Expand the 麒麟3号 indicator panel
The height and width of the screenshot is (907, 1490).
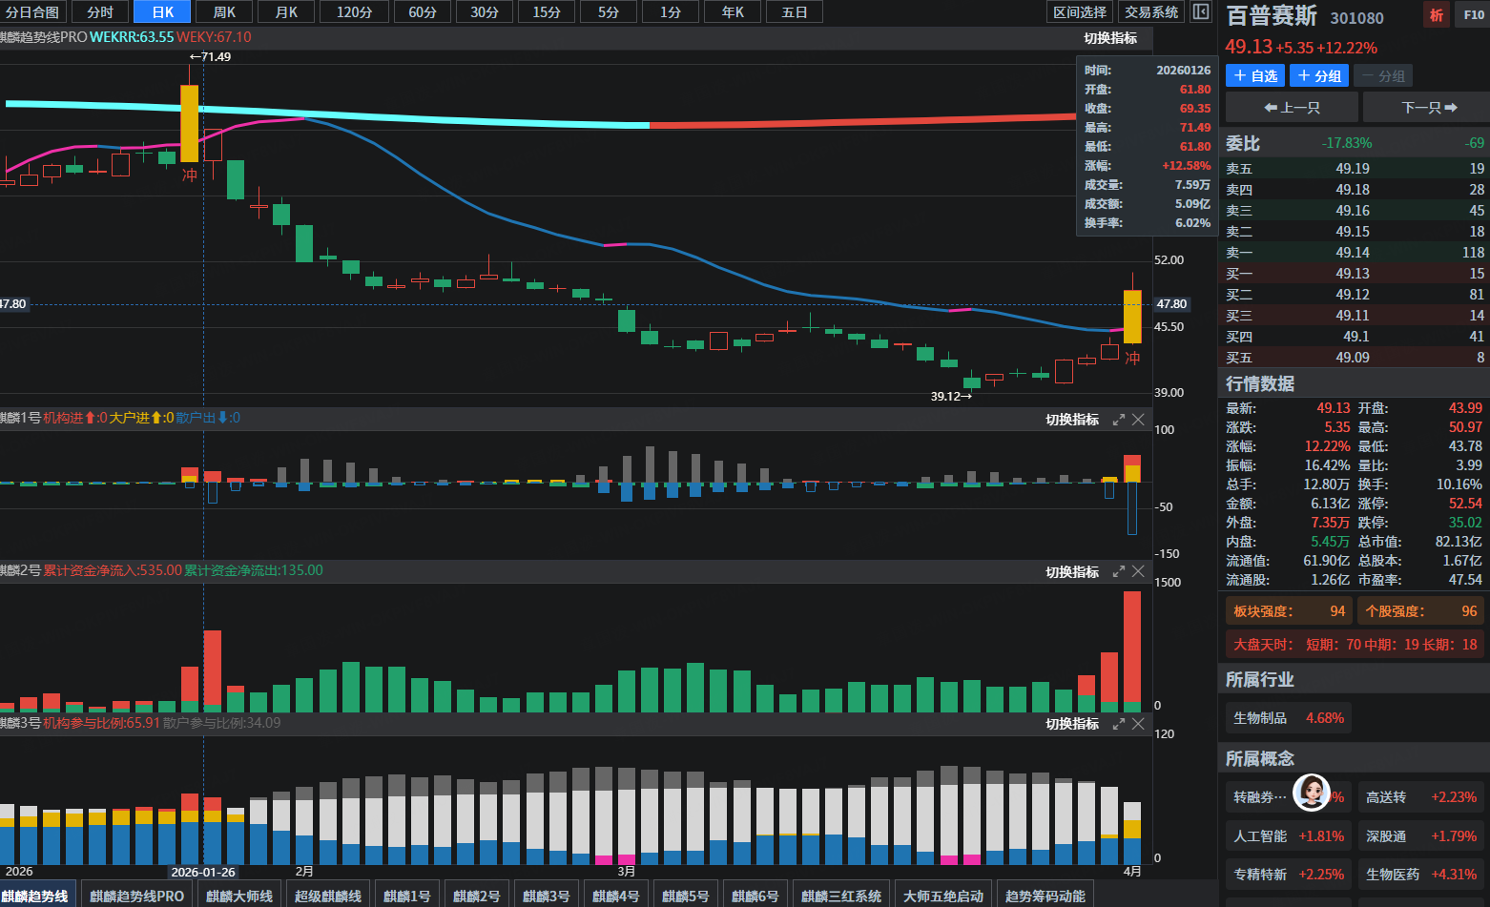tap(1119, 724)
